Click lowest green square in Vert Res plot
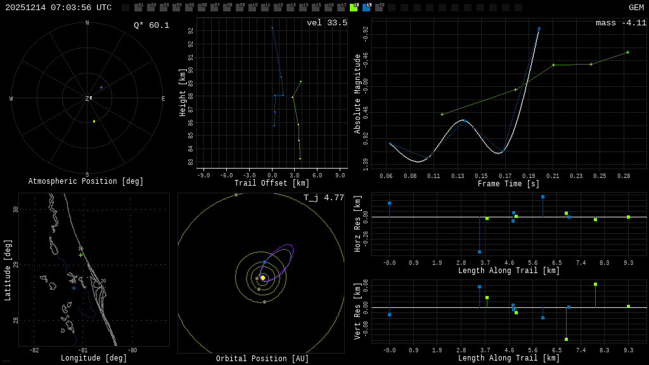 coord(566,340)
